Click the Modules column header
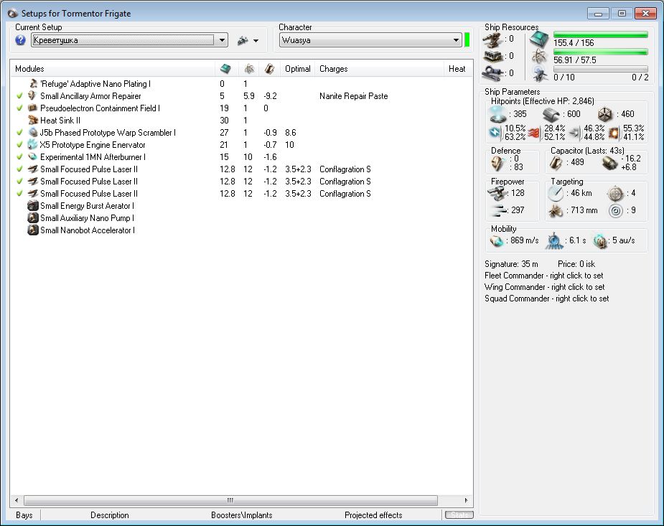Viewport: 664px width, 526px height. click(x=29, y=69)
